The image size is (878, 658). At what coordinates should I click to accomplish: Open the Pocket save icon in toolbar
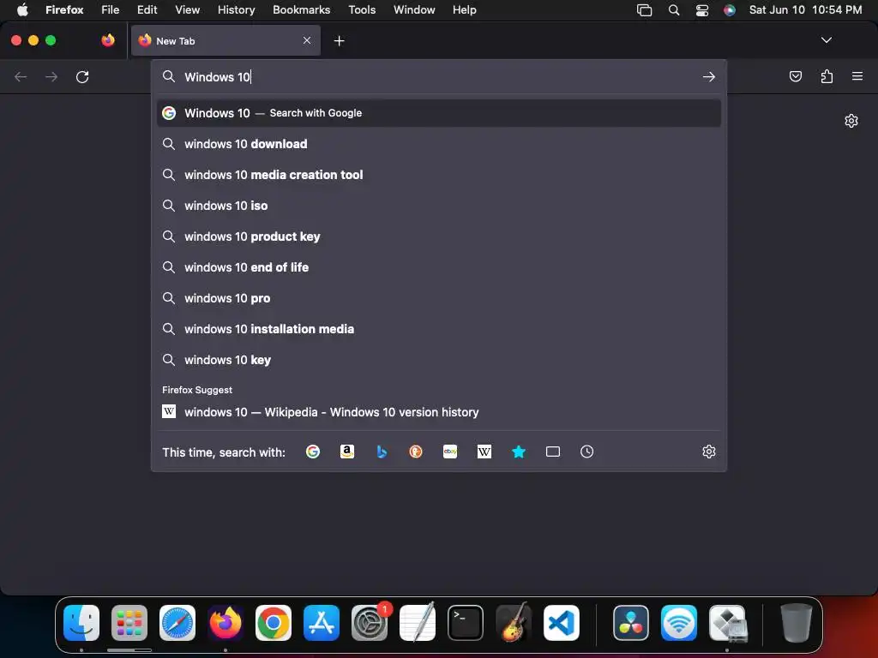tap(795, 76)
